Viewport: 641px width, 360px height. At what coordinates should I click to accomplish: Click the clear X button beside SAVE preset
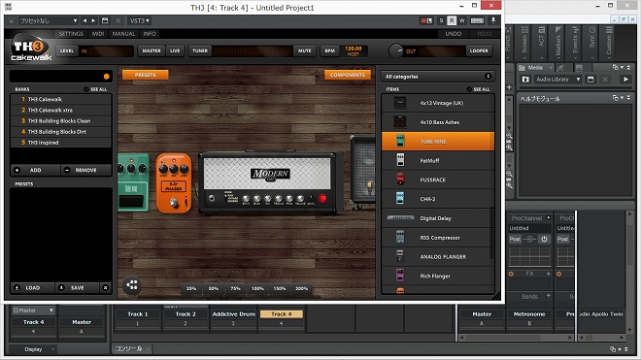(x=106, y=287)
